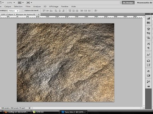Click the 'Nouveautés de' workspace button

click(x=145, y=3)
